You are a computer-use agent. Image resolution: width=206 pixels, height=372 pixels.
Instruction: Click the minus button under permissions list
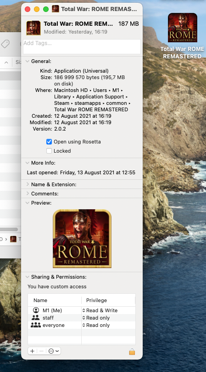click(x=41, y=351)
